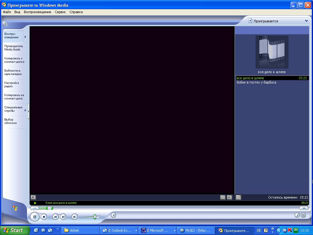This screenshot has width=313, height=235.
Task: Pause playback with the pause button
Action: (35, 217)
